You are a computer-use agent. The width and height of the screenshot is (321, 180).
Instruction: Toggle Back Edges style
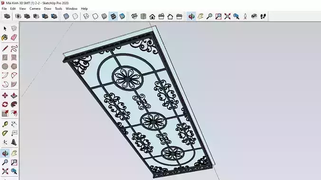(x=75, y=16)
